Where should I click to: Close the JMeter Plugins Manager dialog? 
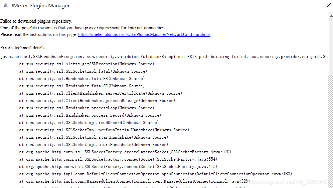coord(329,6)
